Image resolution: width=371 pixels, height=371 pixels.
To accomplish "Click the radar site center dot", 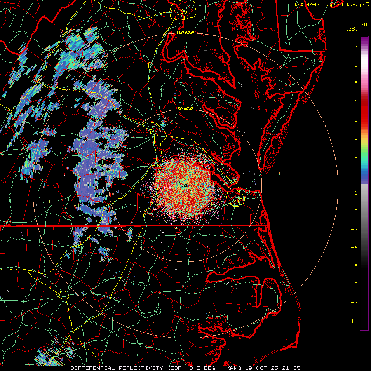I will [185, 186].
